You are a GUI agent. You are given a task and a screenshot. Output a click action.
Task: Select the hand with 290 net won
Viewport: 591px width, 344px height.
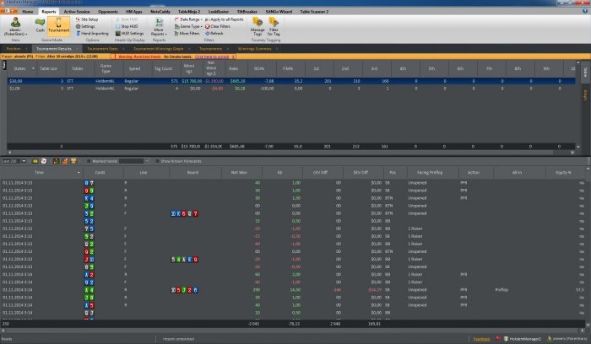pyautogui.click(x=290, y=290)
